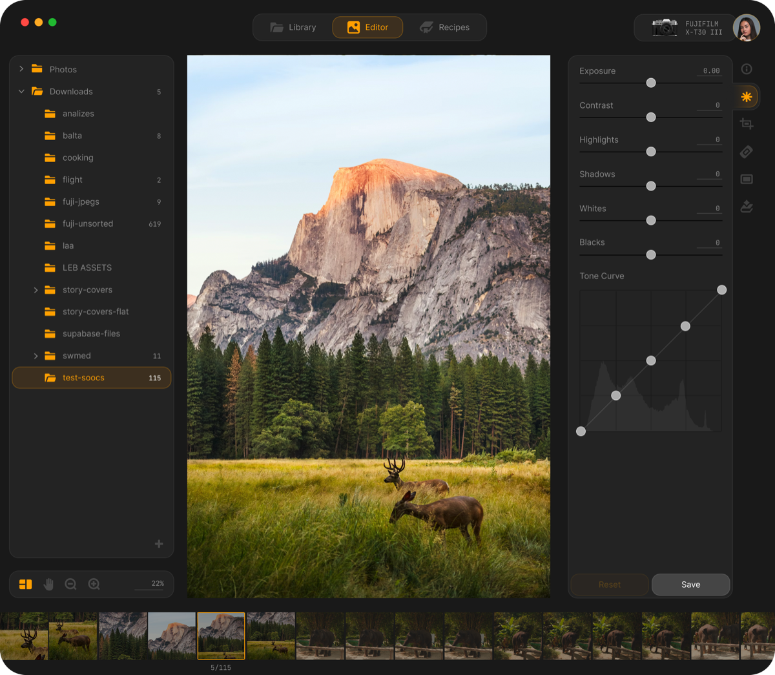Select the adjustments asterisk icon
The height and width of the screenshot is (675, 775).
[747, 96]
